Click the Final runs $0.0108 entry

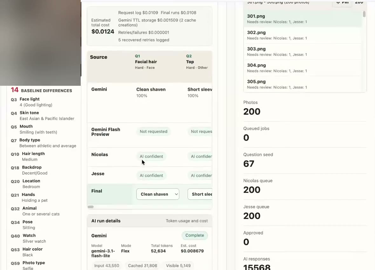[x=178, y=13]
